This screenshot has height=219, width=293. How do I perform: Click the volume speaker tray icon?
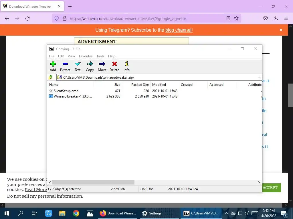tap(247, 213)
